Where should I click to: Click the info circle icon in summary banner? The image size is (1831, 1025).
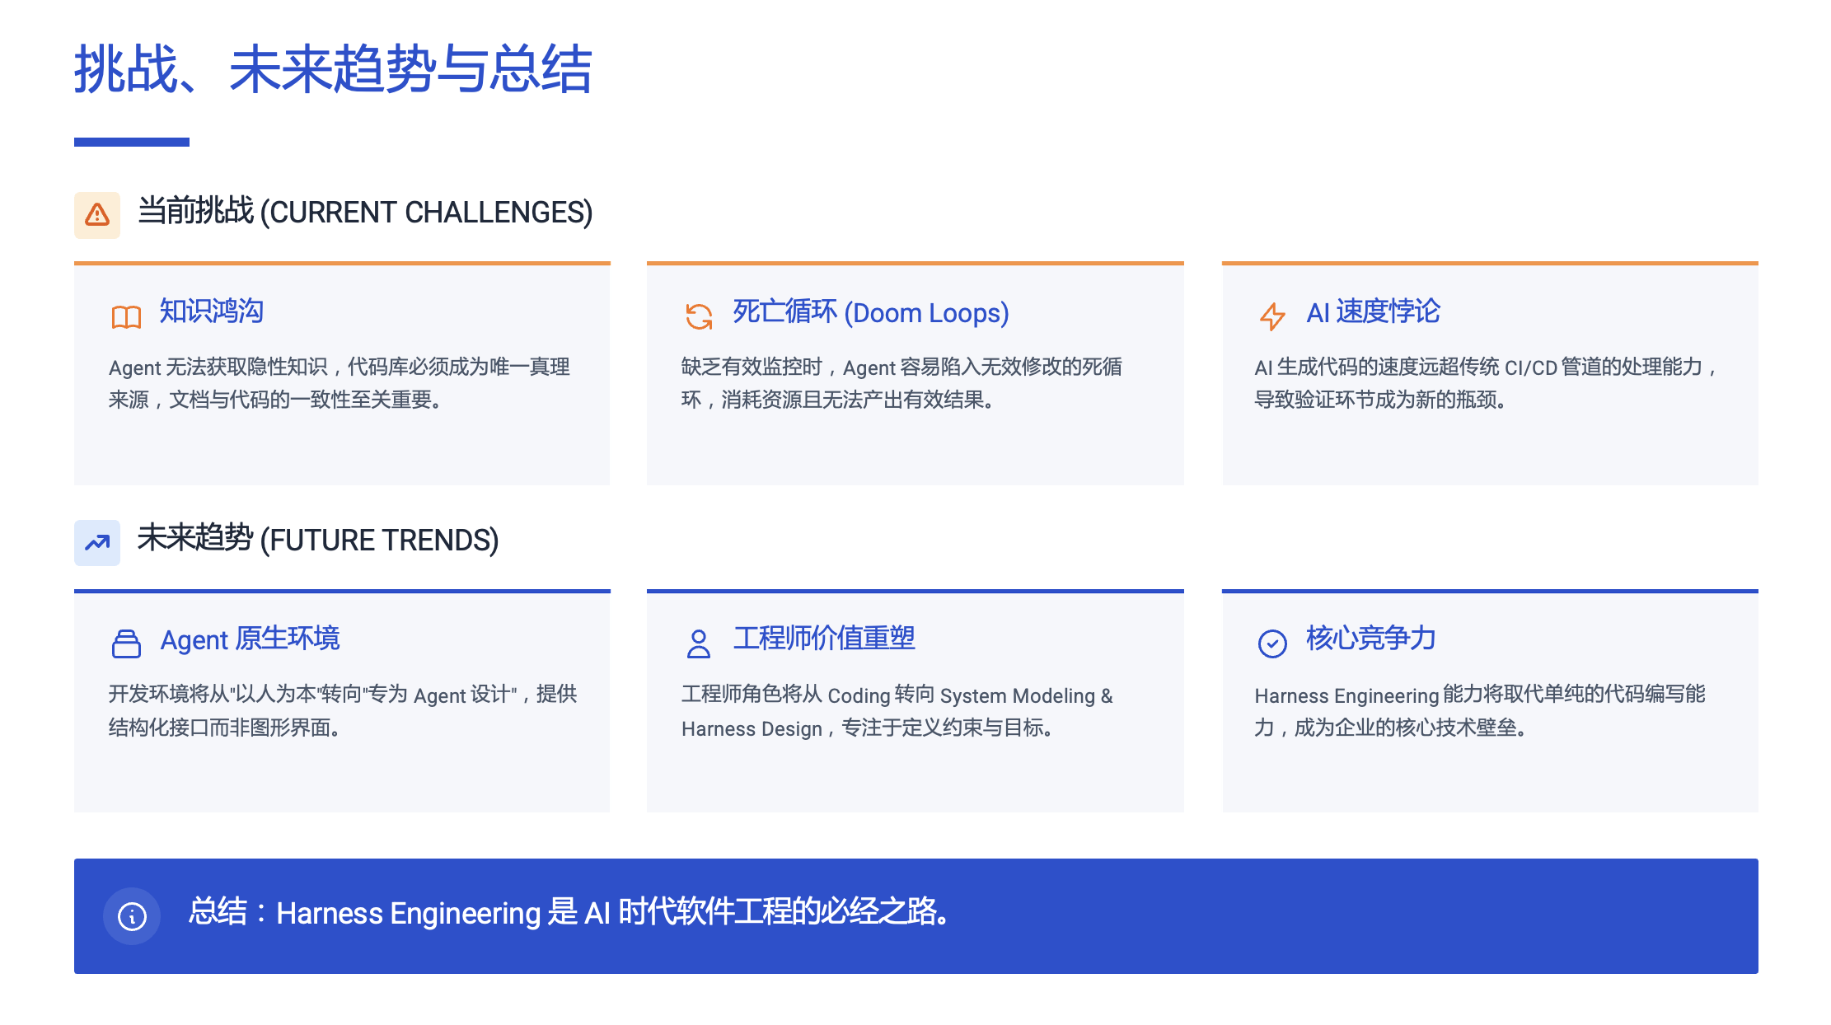pos(132,915)
